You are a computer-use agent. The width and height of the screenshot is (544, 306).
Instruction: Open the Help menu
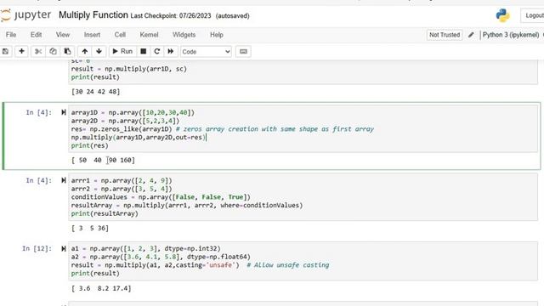[217, 35]
